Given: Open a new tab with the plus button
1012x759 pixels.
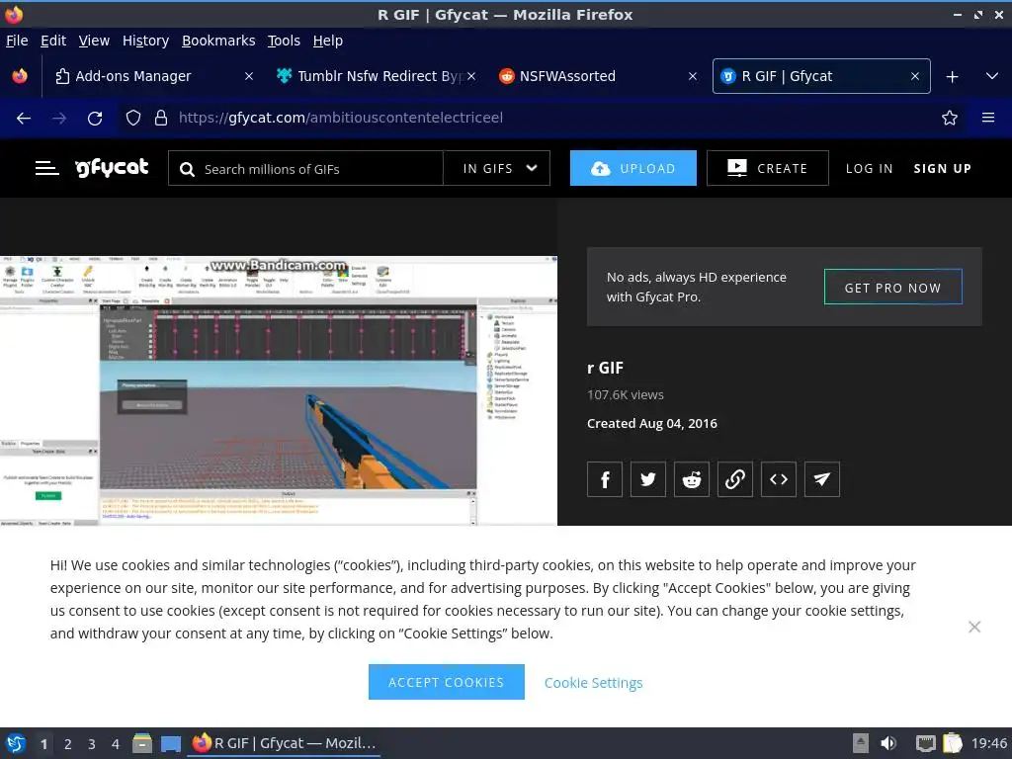Looking at the screenshot, I should tap(952, 77).
